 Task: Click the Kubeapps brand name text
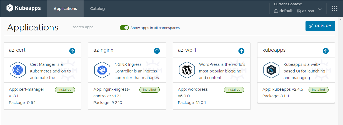pos(28,8)
